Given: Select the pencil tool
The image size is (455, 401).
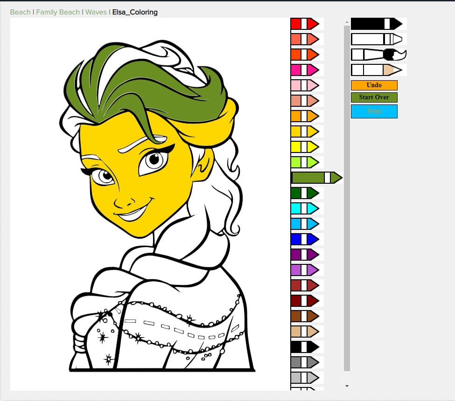Looking at the screenshot, I should 377,70.
